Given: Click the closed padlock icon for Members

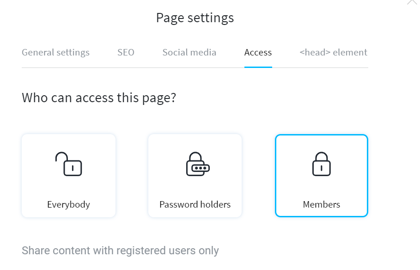Looking at the screenshot, I should coord(322,164).
